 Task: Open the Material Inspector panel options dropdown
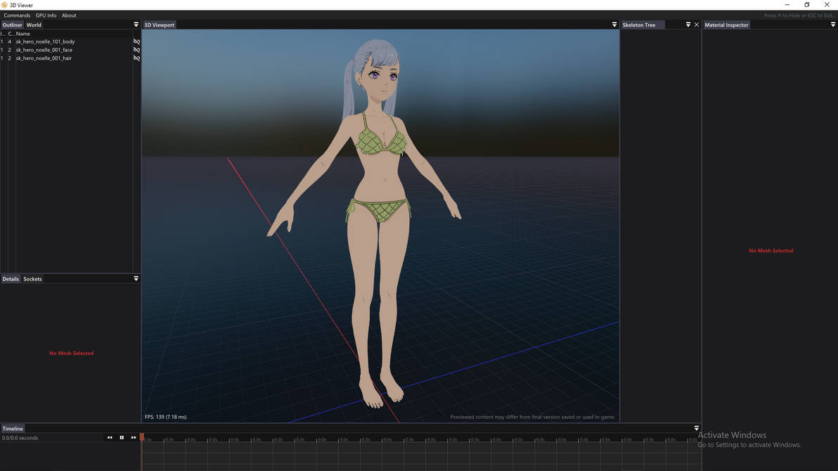[x=832, y=25]
